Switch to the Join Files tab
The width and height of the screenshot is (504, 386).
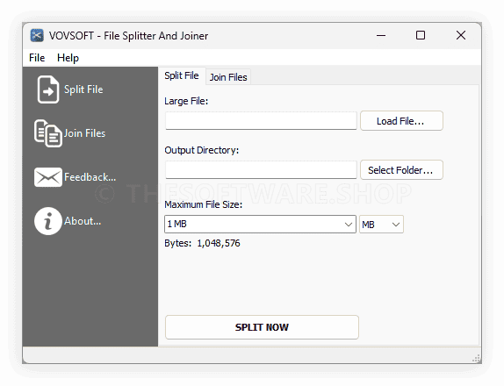click(228, 77)
